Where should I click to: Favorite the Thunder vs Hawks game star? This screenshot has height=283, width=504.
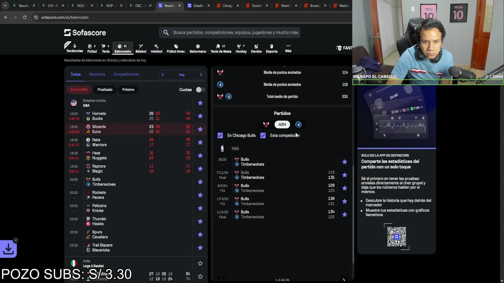pos(200,221)
